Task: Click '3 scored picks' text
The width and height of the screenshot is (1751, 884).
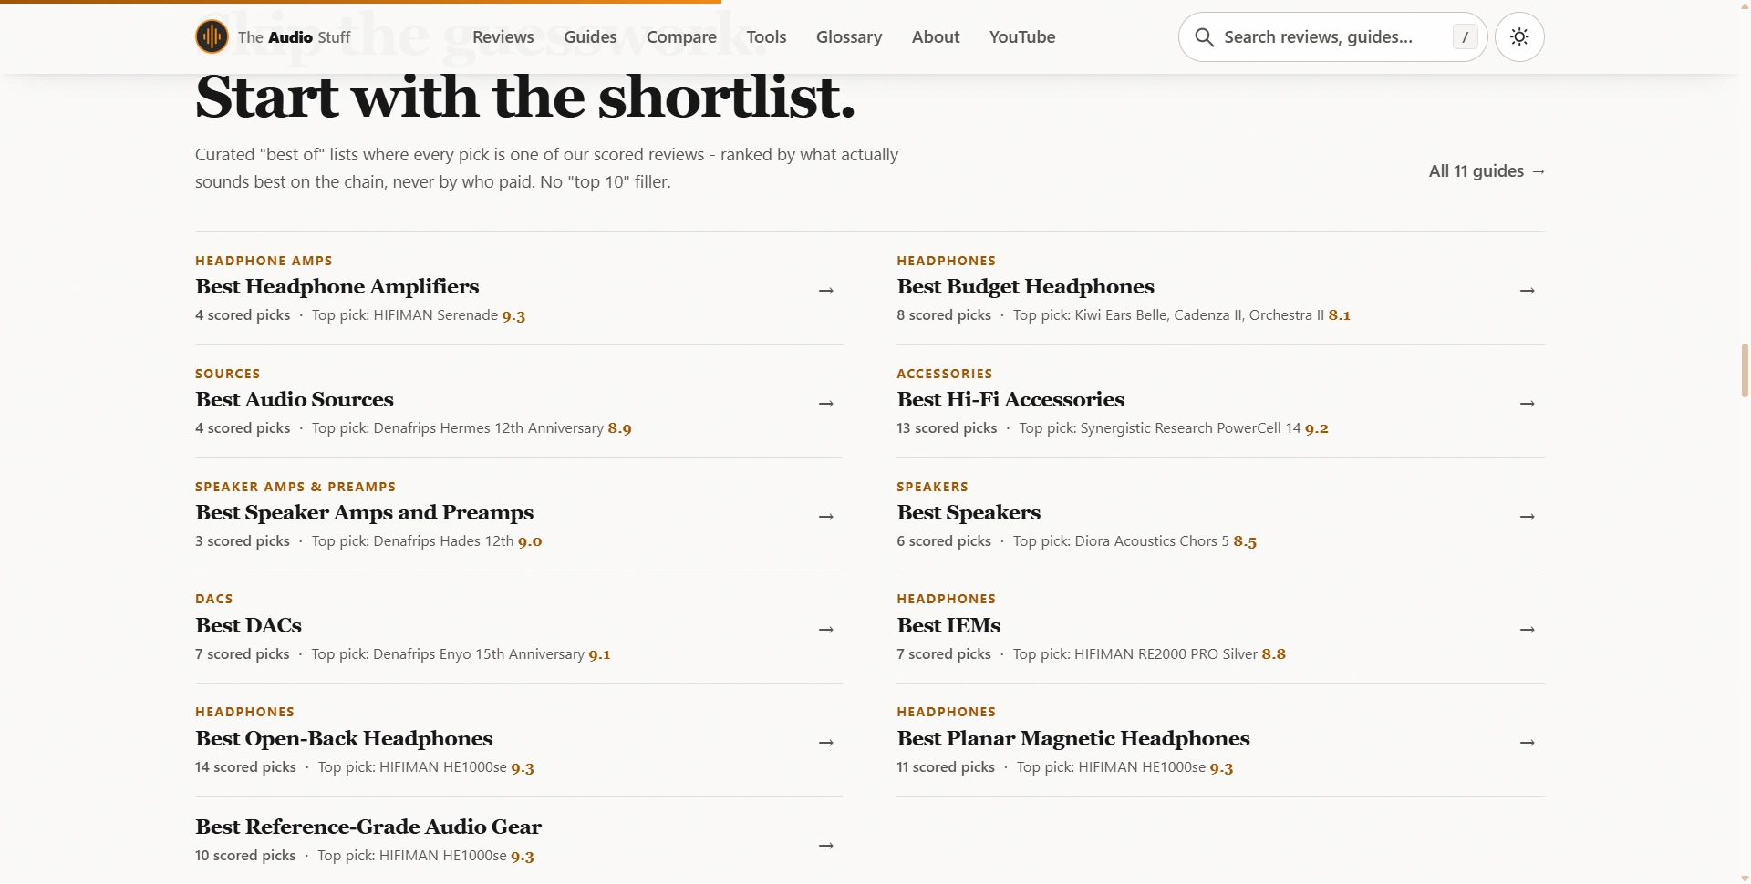Action: coord(243,540)
